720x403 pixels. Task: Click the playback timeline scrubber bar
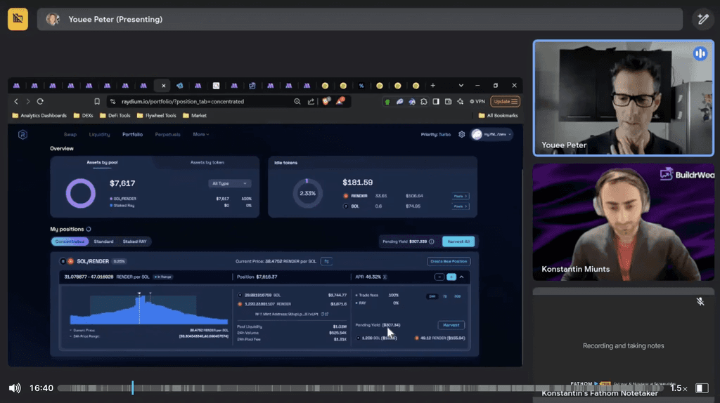(x=361, y=388)
